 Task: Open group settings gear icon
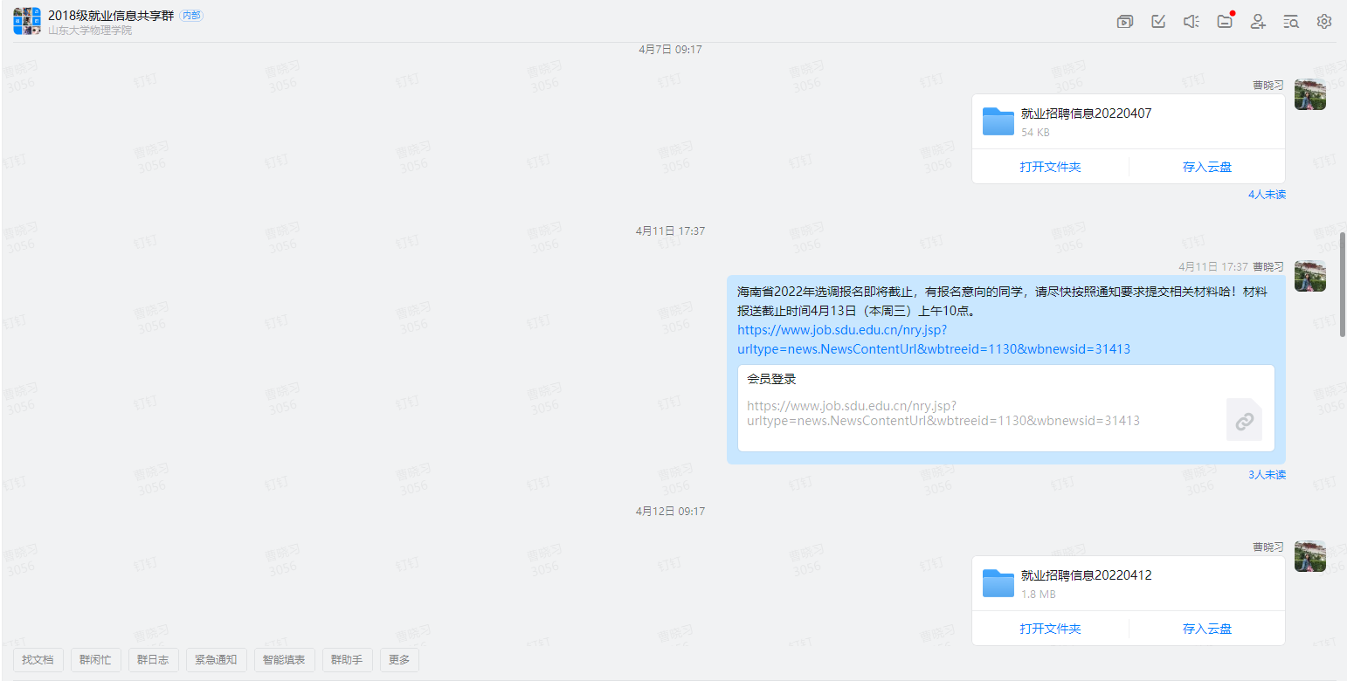point(1324,22)
